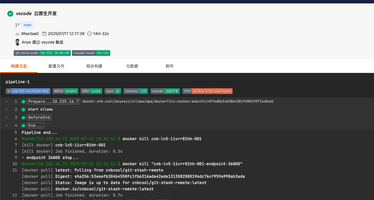Click the Prepare step success icon
Image resolution: width=374 pixels, height=200 pixels.
tap(23, 102)
